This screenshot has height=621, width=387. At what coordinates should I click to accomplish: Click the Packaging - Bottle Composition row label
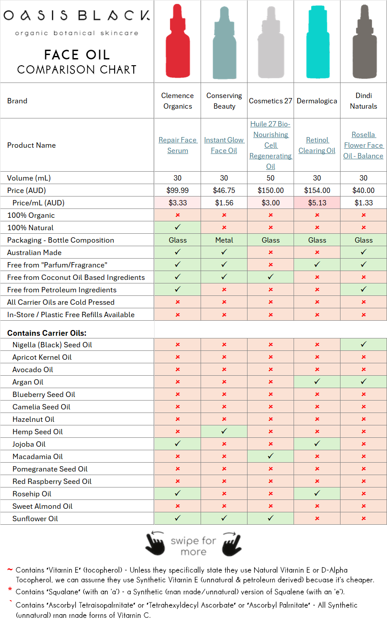tap(61, 240)
